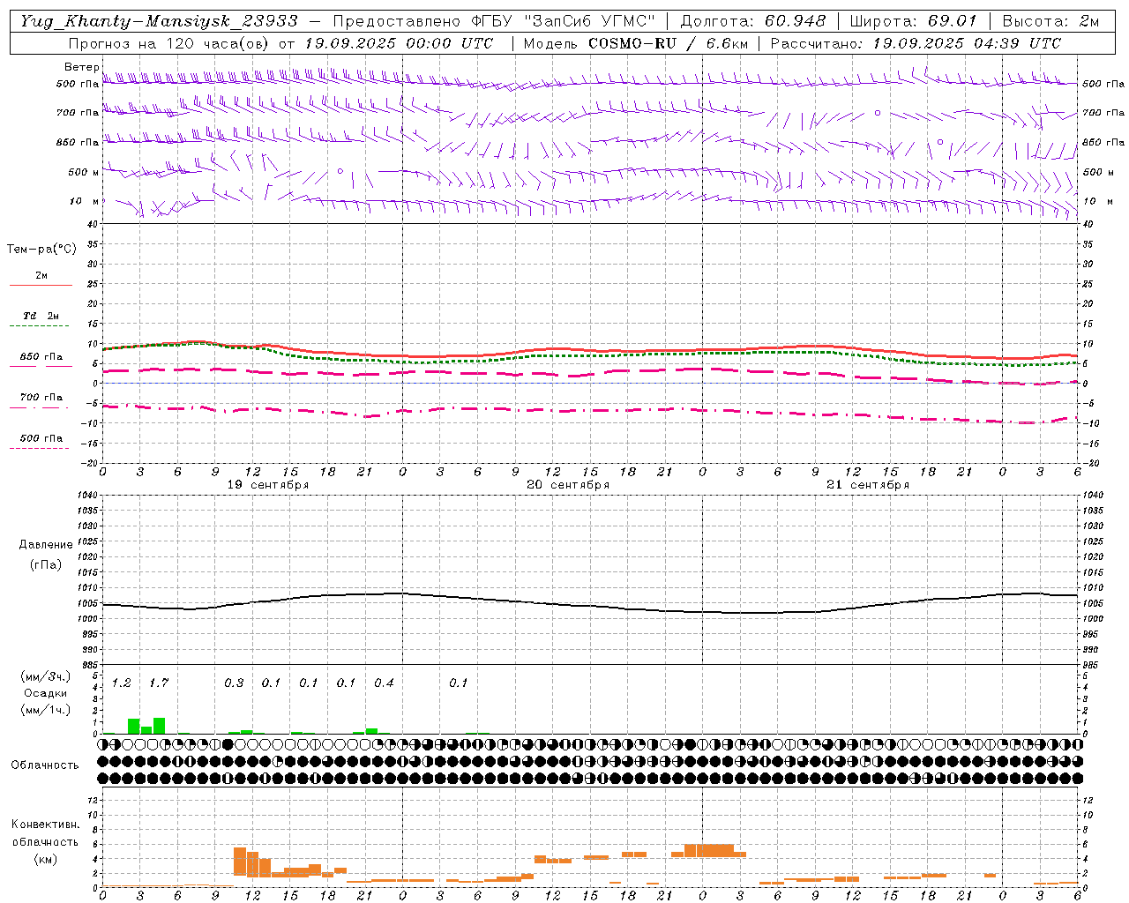Viewport: 1129px width, 903px height.
Task: Click the 19 сентября date label
Action: coord(268,485)
